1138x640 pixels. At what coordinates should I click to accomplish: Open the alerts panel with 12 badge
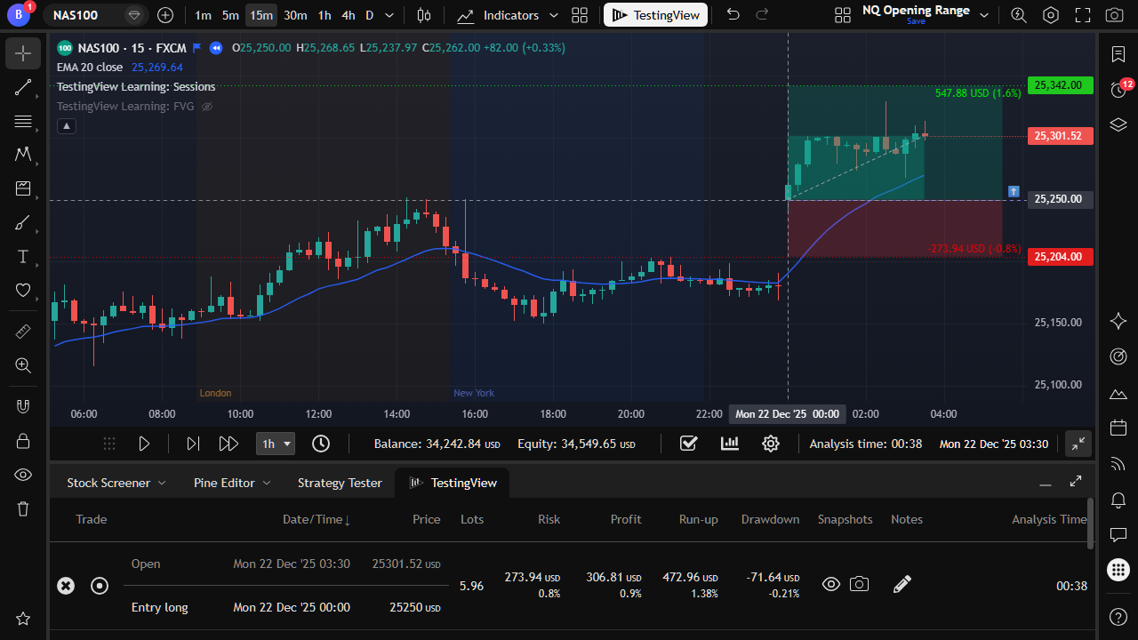point(1119,89)
